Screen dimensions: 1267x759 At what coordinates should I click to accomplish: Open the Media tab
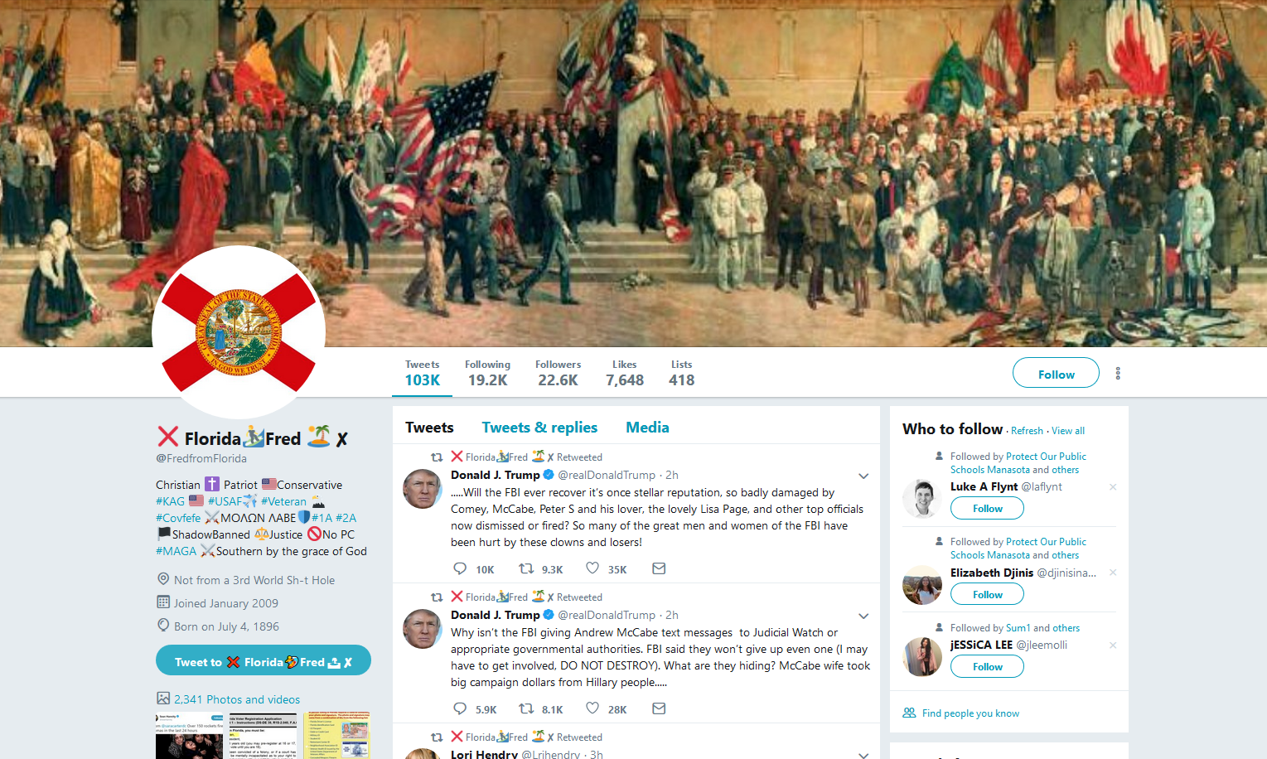(647, 428)
